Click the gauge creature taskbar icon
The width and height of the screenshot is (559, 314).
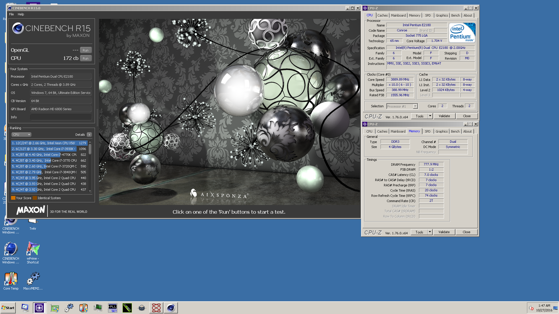pos(142,308)
